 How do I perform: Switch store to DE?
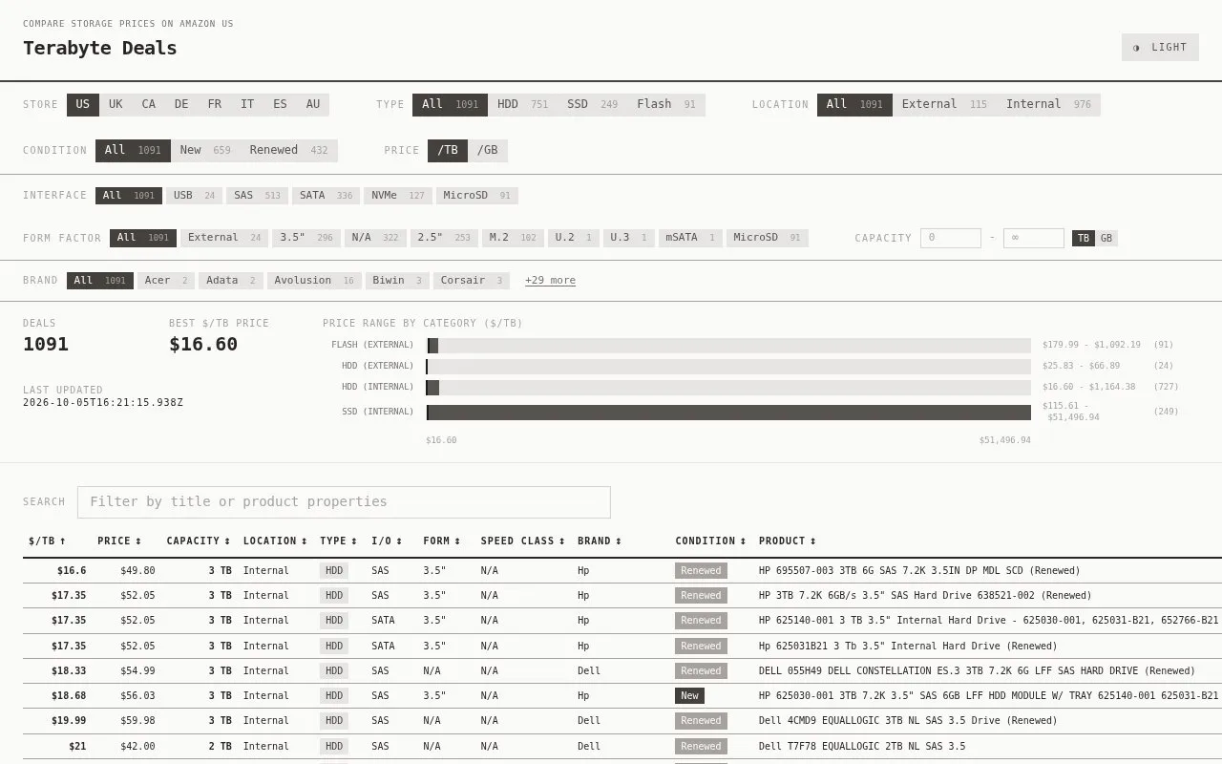(181, 105)
